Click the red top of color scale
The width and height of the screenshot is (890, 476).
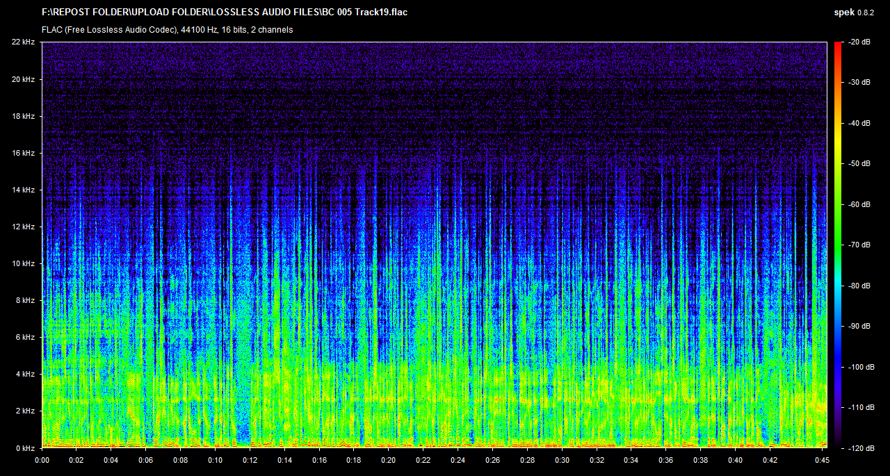point(838,46)
